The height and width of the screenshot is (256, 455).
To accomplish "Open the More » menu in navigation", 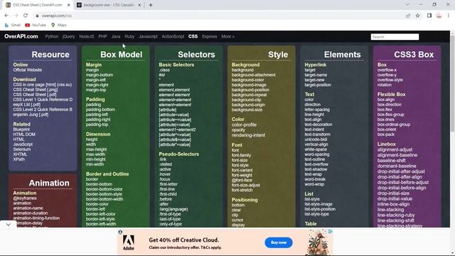I will pos(227,36).
